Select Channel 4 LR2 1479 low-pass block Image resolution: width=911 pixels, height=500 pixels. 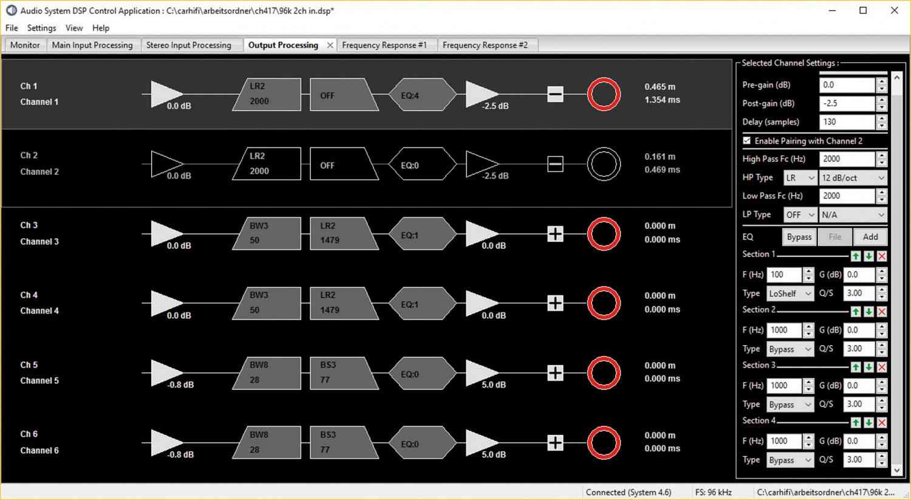coord(344,303)
